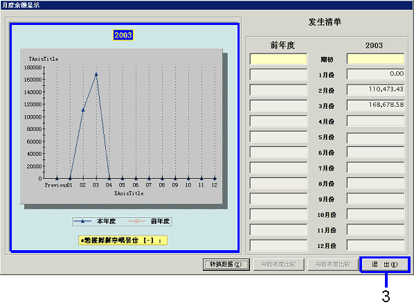Click the empty 2003 4月份 field
414x307 pixels.
[x=375, y=121]
